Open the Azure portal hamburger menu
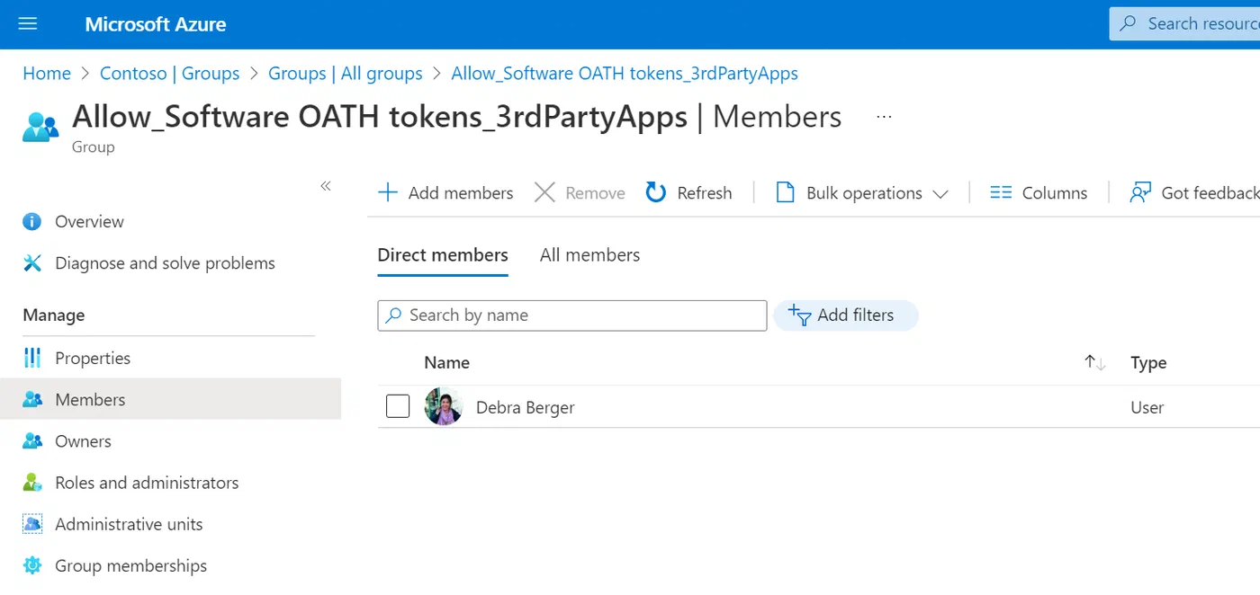1260x595 pixels. (x=28, y=24)
